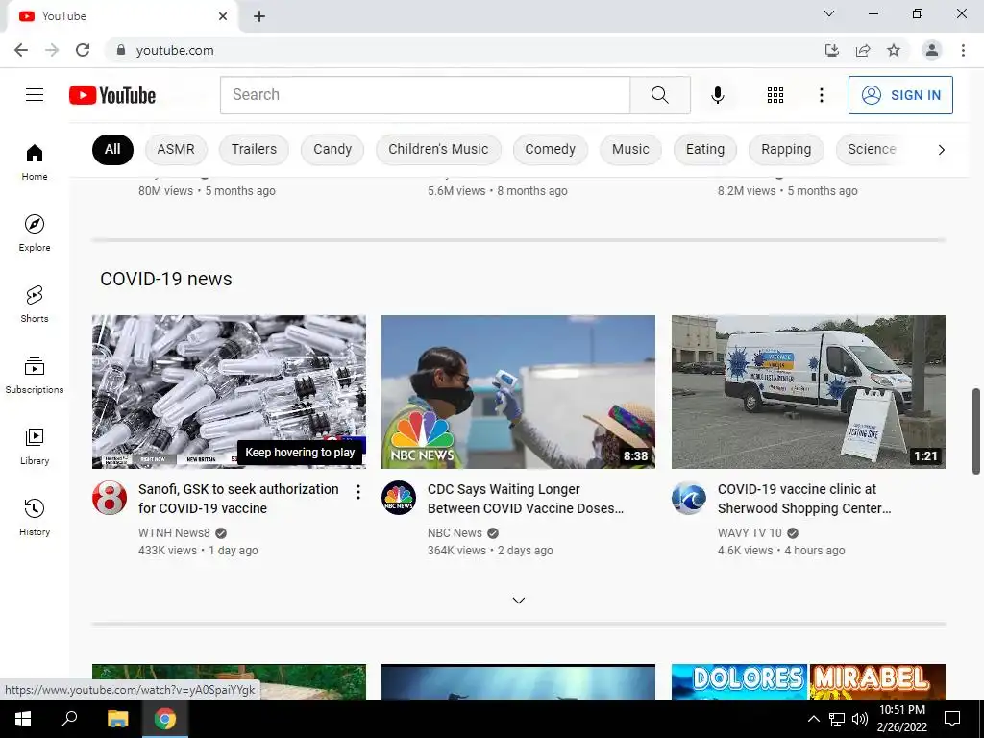Open Explore in the sidebar

[35, 234]
